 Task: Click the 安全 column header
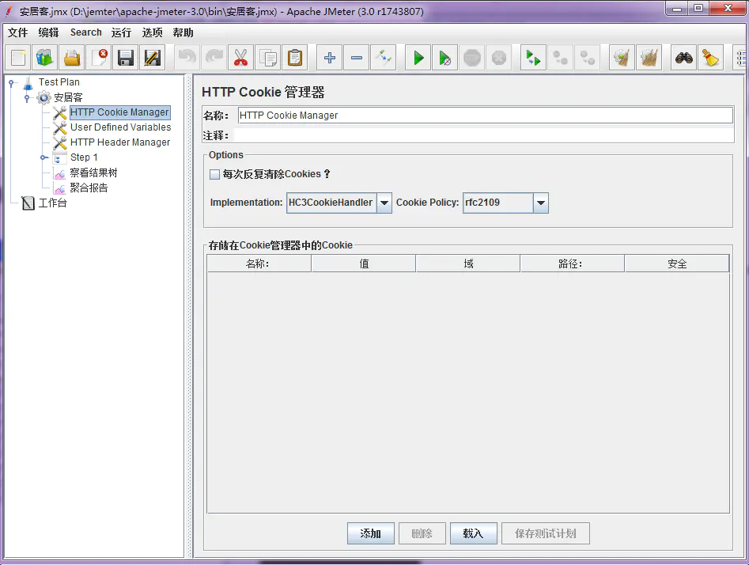coord(677,264)
